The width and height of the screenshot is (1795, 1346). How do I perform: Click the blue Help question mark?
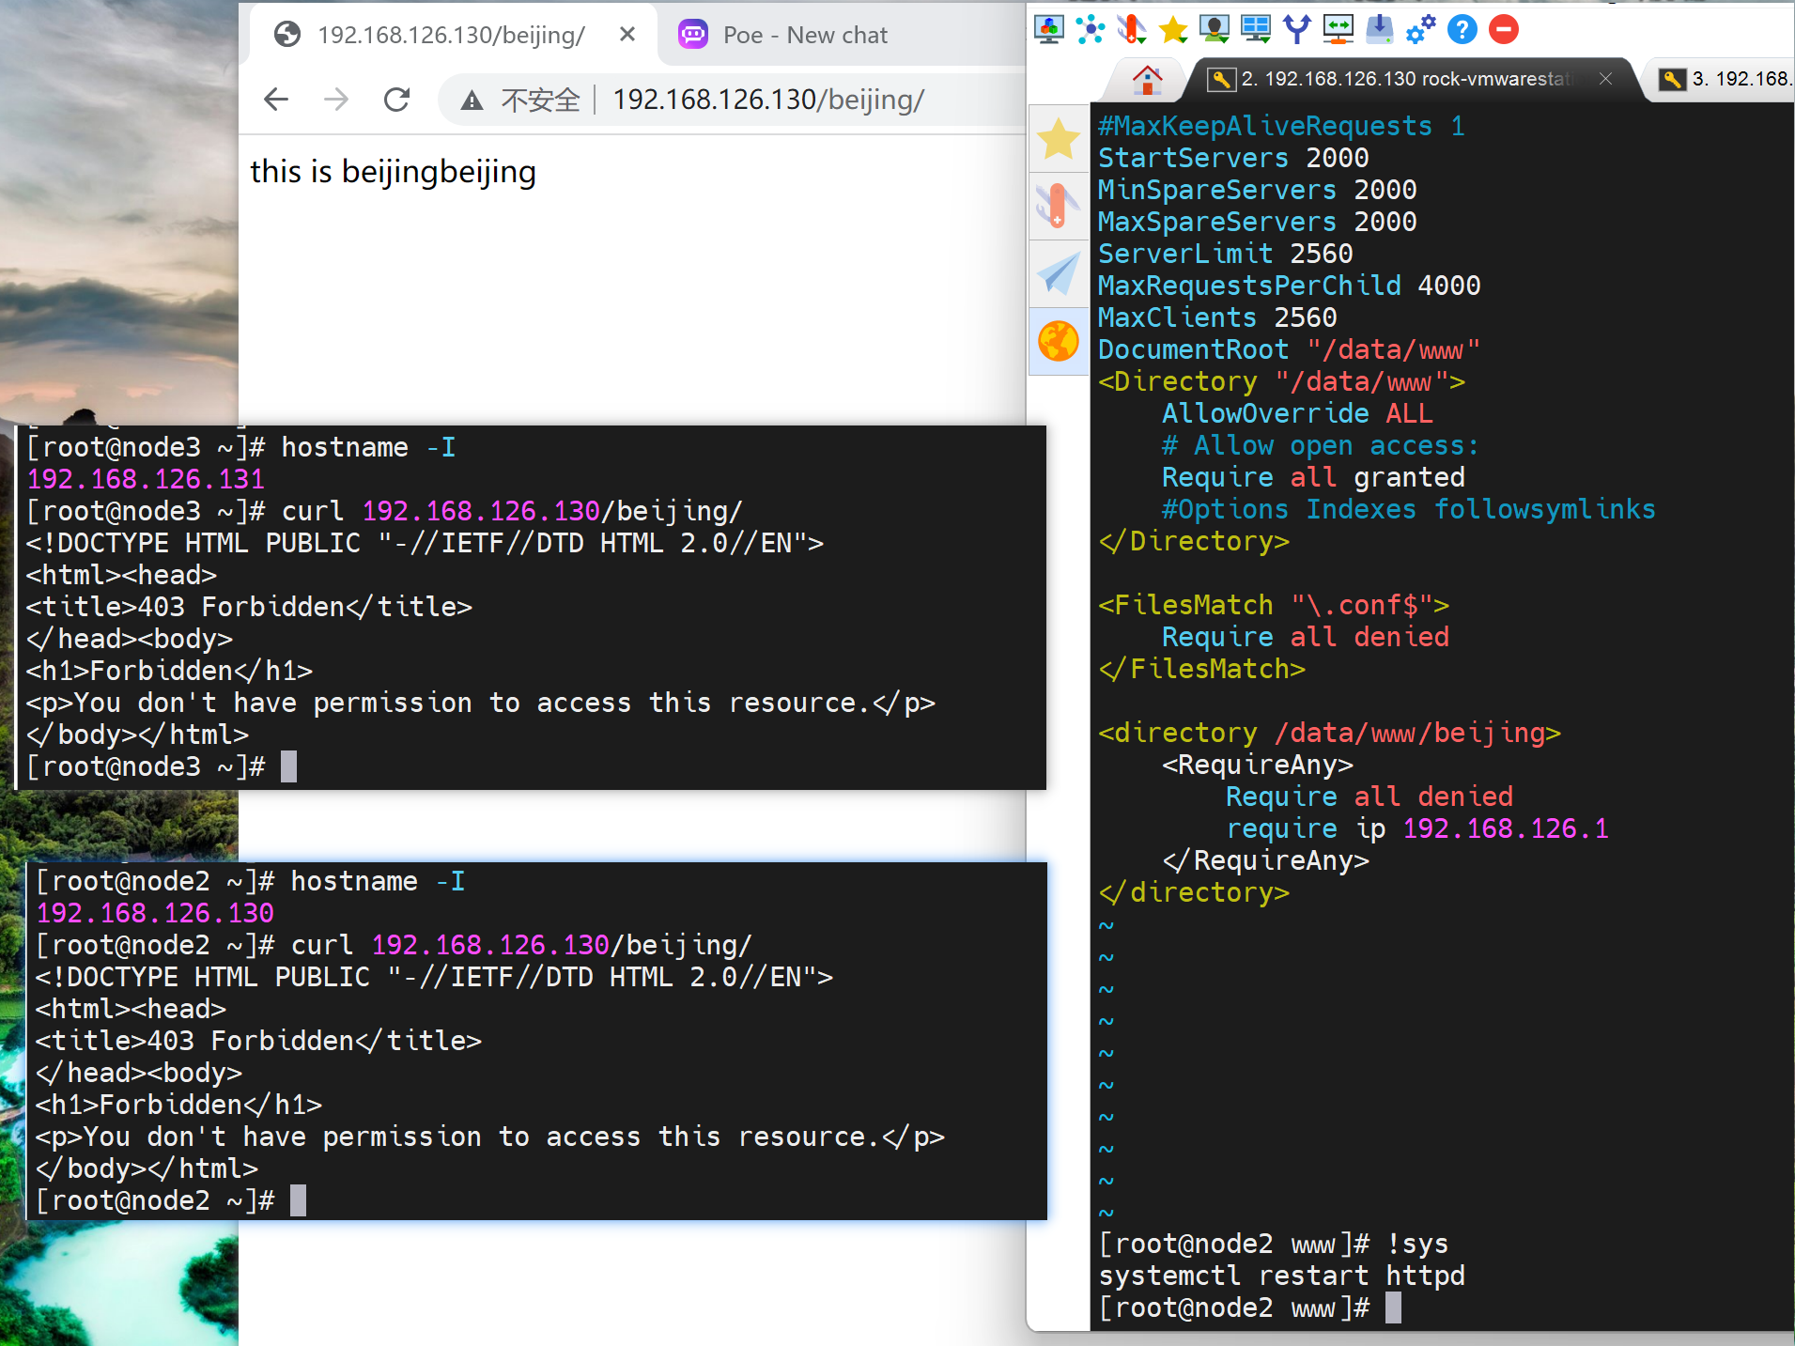(1462, 30)
